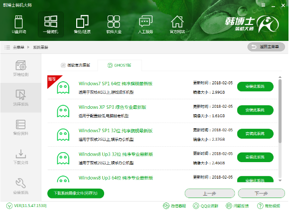
Task: Install Windows7 SP1 32位 via 安装此系统
Action: point(255,134)
